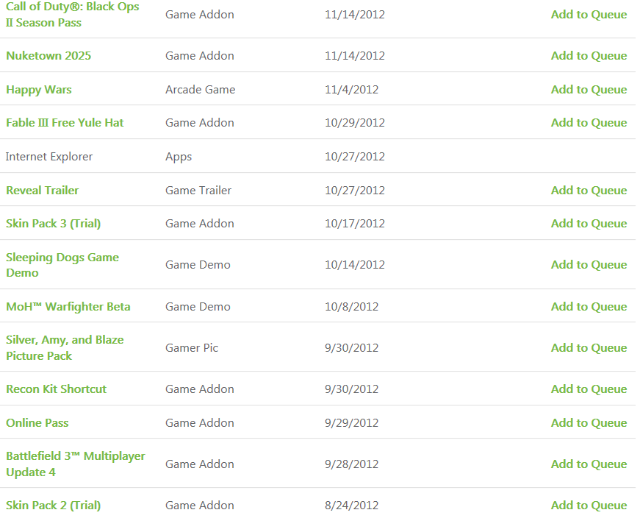Open Battlefield 3 Multiplayer Update 4 link
Image resolution: width=640 pixels, height=521 pixels.
click(75, 464)
